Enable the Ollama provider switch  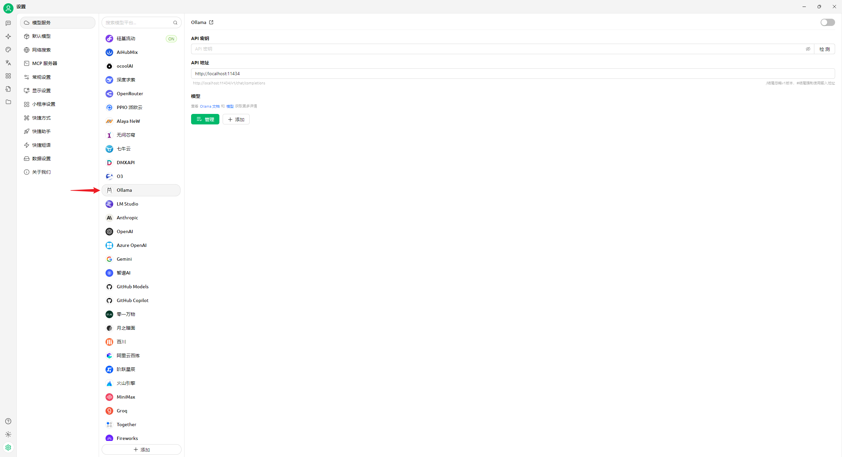(827, 22)
